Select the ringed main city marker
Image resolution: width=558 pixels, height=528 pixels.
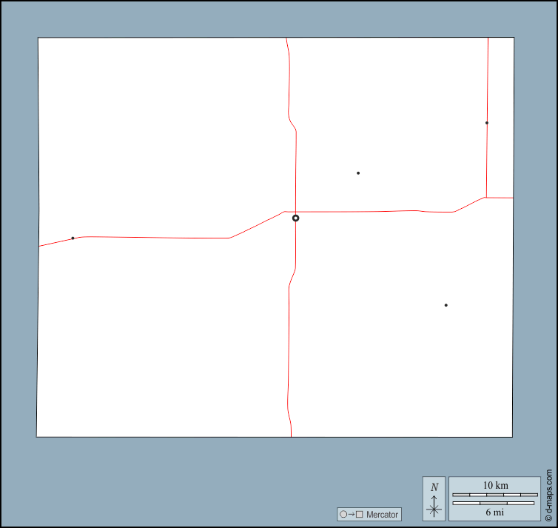[296, 218]
